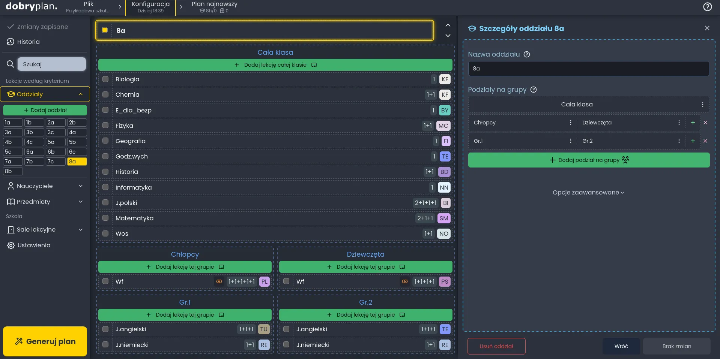The image size is (720, 359).
Task: Open the Plik menu
Action: pyautogui.click(x=89, y=7)
